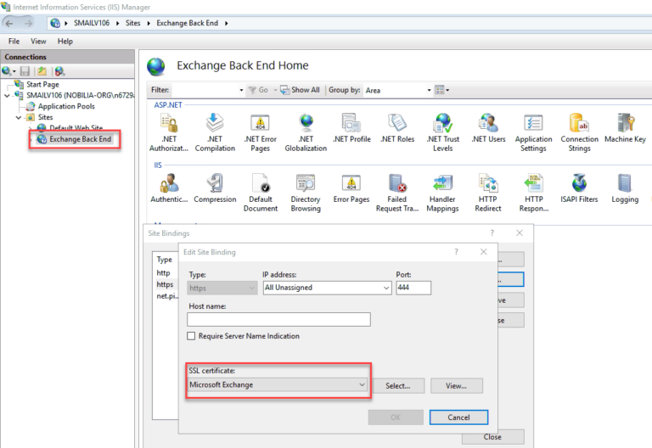Open the ISAPI Filters feature

[579, 188]
